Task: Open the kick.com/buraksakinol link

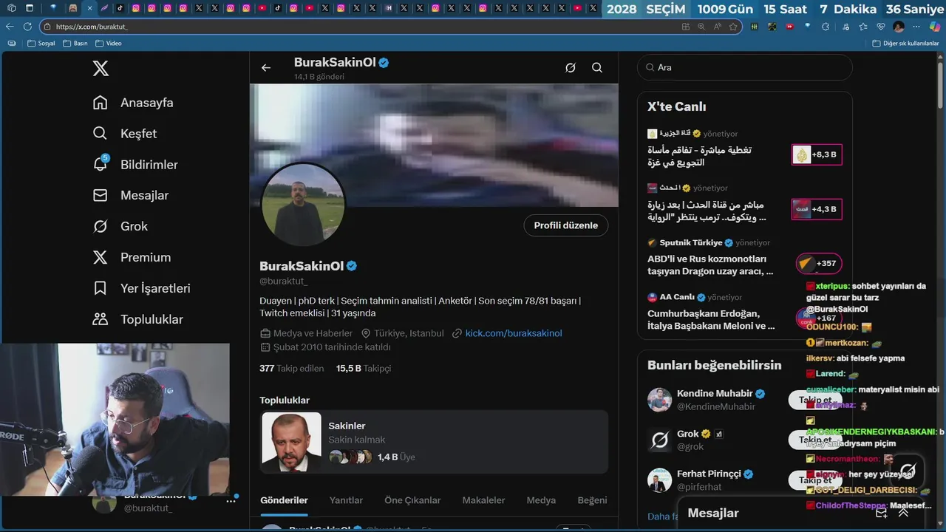Action: pos(514,333)
